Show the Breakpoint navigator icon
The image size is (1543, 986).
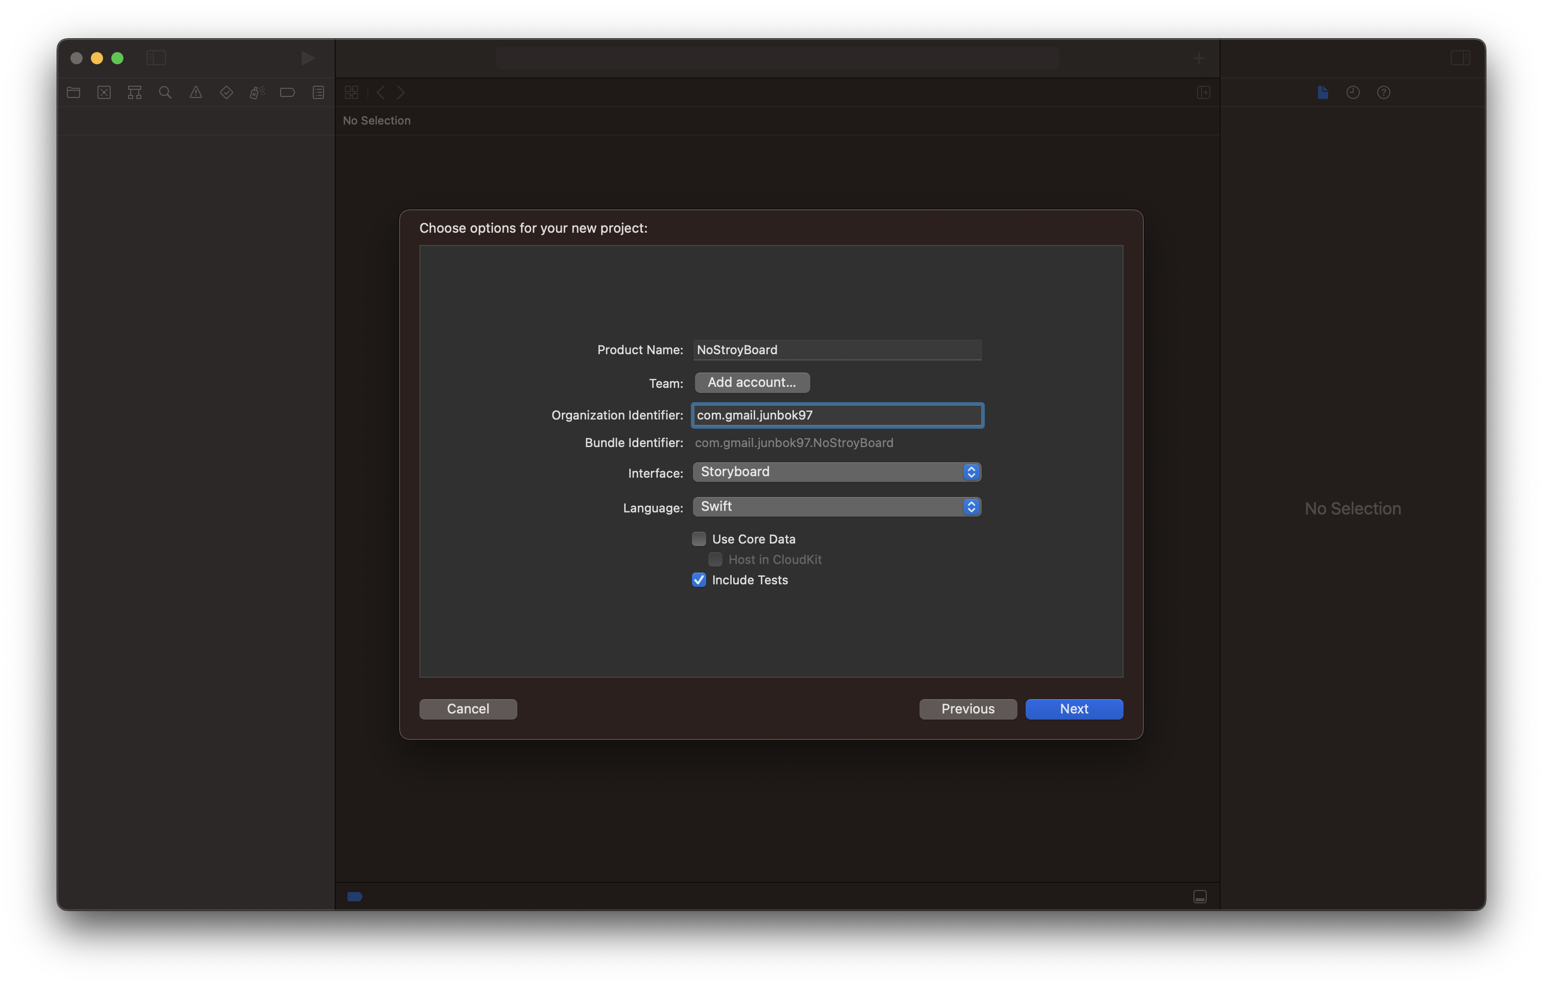(287, 92)
